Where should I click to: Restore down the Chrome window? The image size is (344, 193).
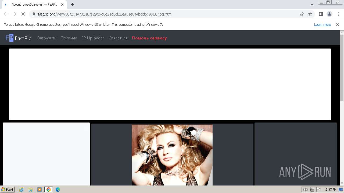pos(328,2)
